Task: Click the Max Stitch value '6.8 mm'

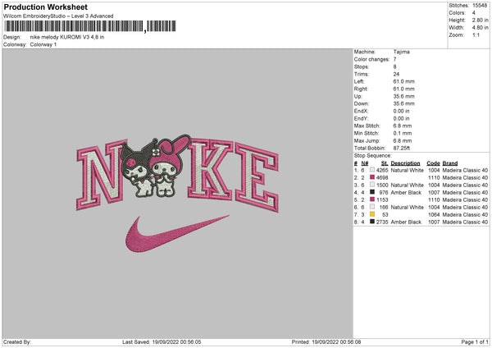Action: tap(403, 126)
